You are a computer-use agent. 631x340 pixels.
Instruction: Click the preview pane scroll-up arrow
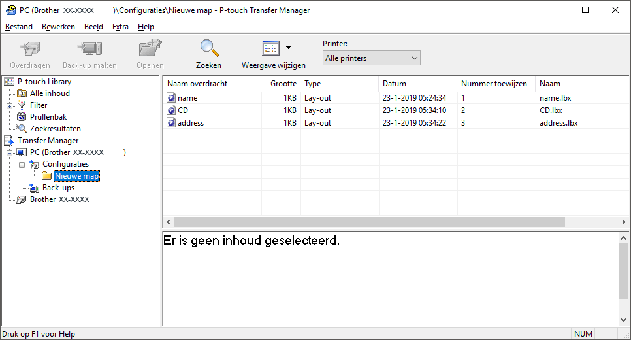click(623, 238)
